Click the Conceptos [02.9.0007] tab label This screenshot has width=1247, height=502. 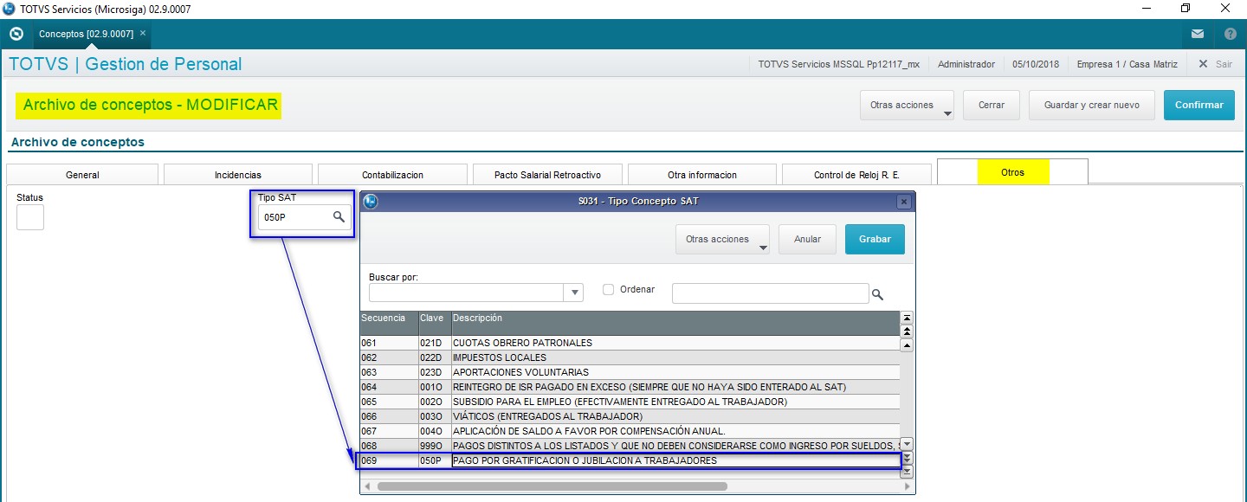[x=86, y=34]
